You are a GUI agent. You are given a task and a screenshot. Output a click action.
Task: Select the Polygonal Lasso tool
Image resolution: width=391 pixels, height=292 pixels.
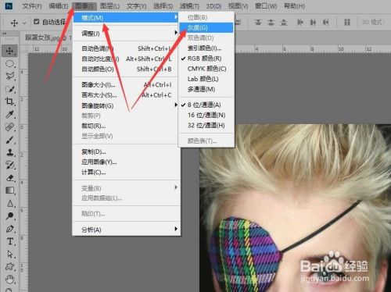point(10,76)
